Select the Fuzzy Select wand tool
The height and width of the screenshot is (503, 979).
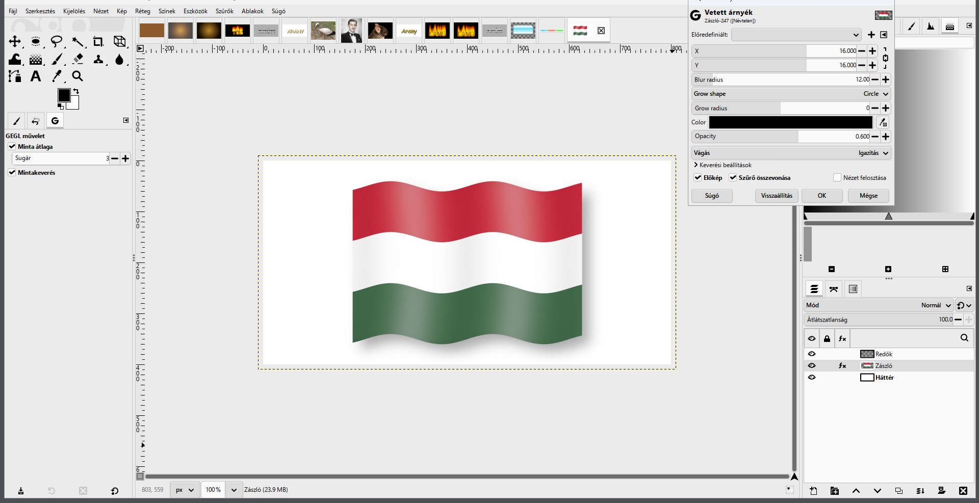[x=78, y=41]
